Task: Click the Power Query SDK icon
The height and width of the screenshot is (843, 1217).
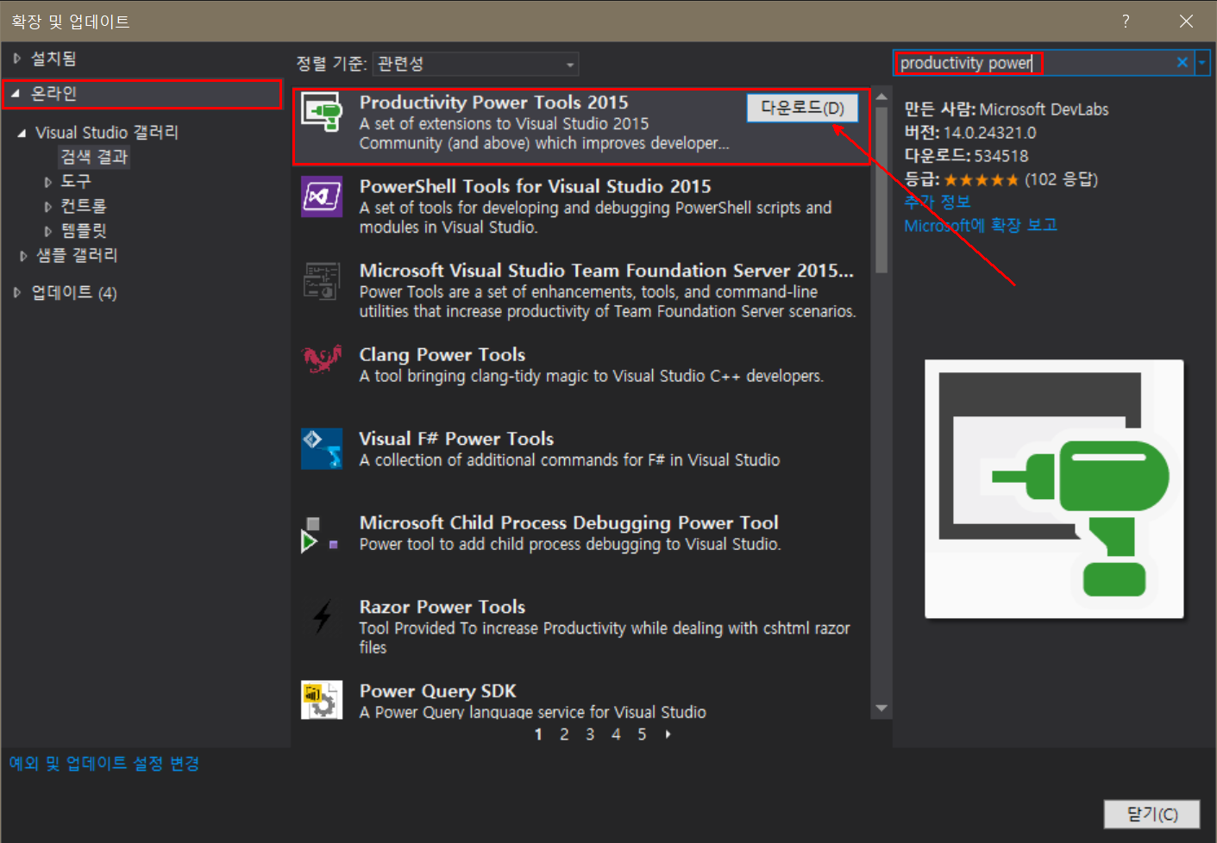Action: click(x=322, y=699)
